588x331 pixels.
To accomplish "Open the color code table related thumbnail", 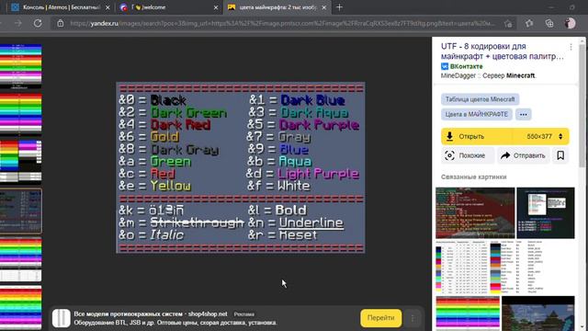I will click(461, 268).
